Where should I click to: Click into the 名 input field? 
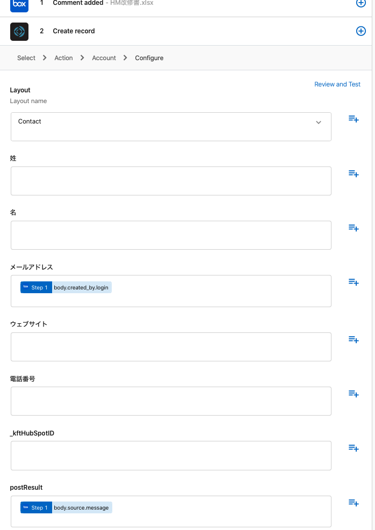[171, 235]
